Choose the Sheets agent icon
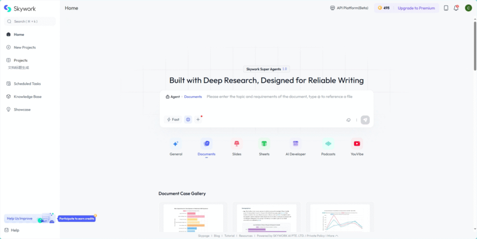477x239 pixels. pyautogui.click(x=264, y=144)
